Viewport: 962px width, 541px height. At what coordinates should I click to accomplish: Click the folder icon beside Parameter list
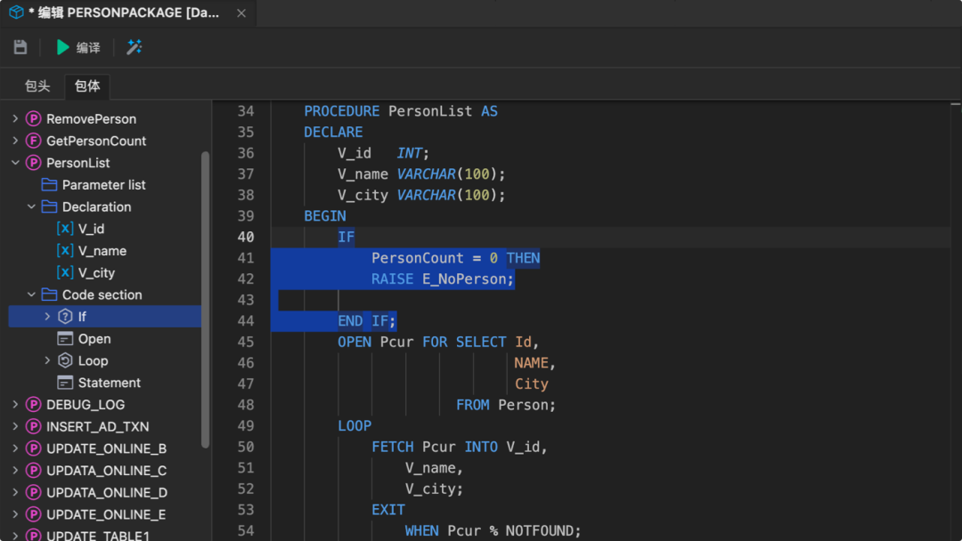pos(49,184)
